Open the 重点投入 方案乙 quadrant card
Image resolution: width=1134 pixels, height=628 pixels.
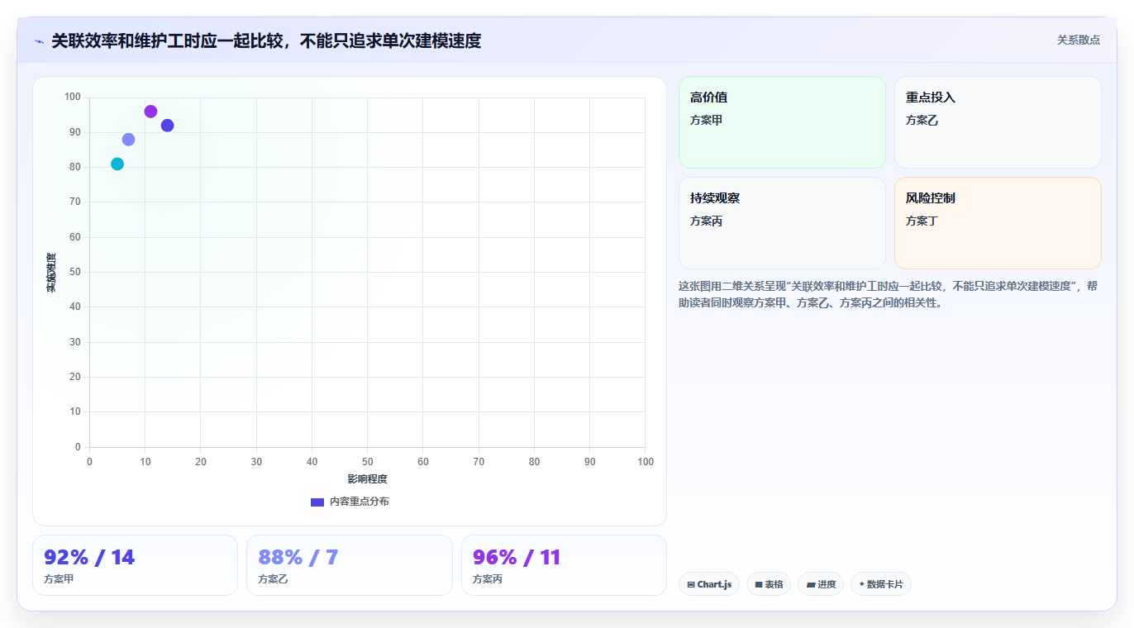[998, 122]
